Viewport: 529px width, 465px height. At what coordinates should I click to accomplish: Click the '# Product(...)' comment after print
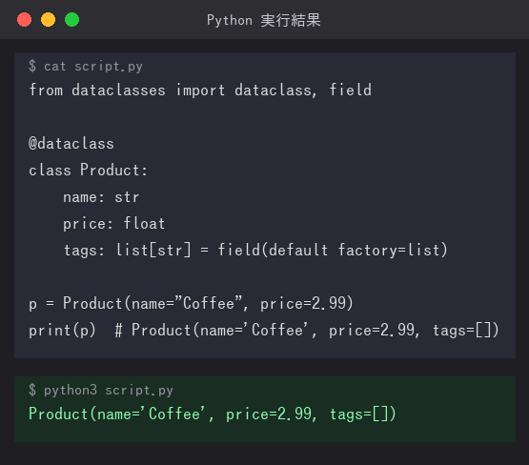pyautogui.click(x=307, y=330)
